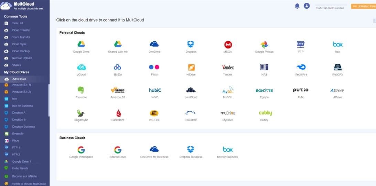Choose Yandex cloud drive

pos(228,70)
